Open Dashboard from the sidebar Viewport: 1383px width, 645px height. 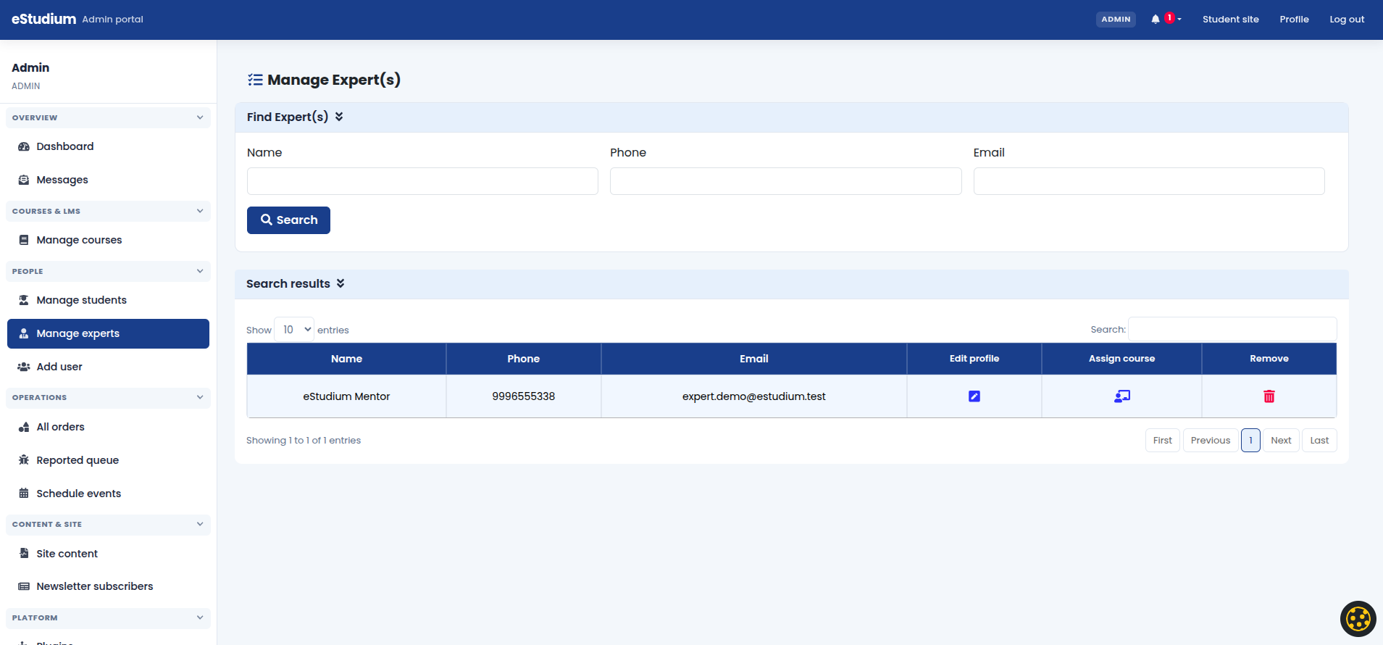tap(108, 146)
